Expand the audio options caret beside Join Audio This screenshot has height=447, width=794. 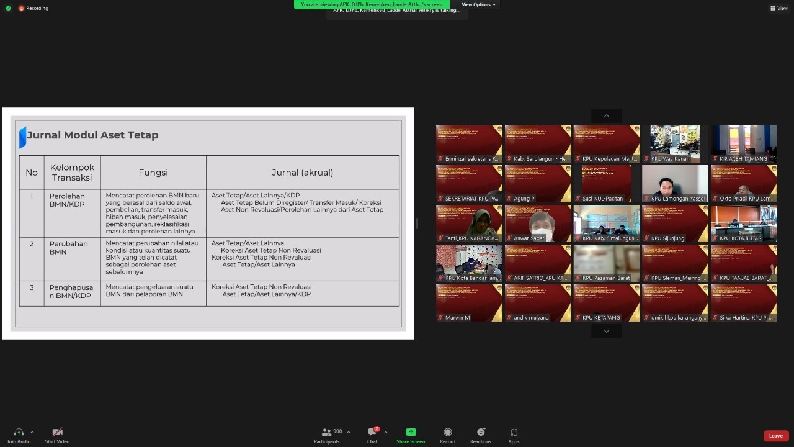[32, 432]
